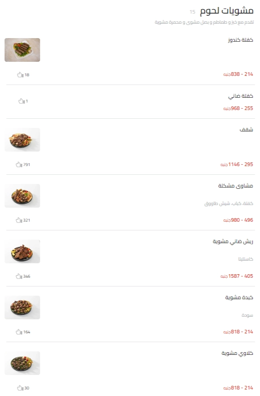Tap the thumbs-up for مشاوى مشكلة
The image size is (260, 396).
click(19, 220)
